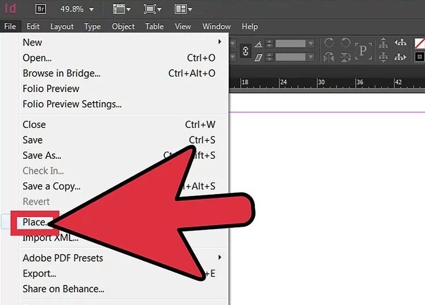The image size is (425, 305).
Task: Open the Type menu
Action: pos(93,27)
